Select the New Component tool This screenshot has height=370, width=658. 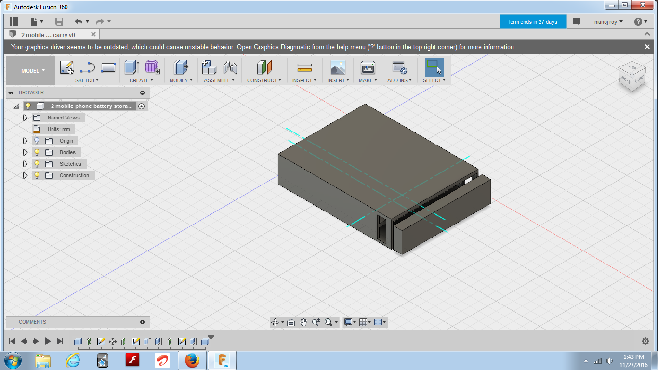[x=209, y=67]
